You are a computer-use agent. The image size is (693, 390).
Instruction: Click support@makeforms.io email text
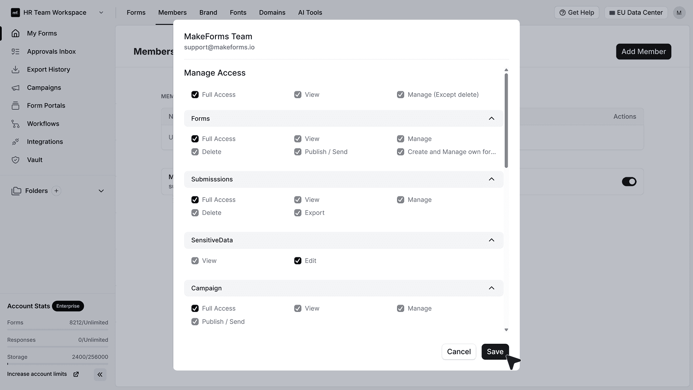219,47
